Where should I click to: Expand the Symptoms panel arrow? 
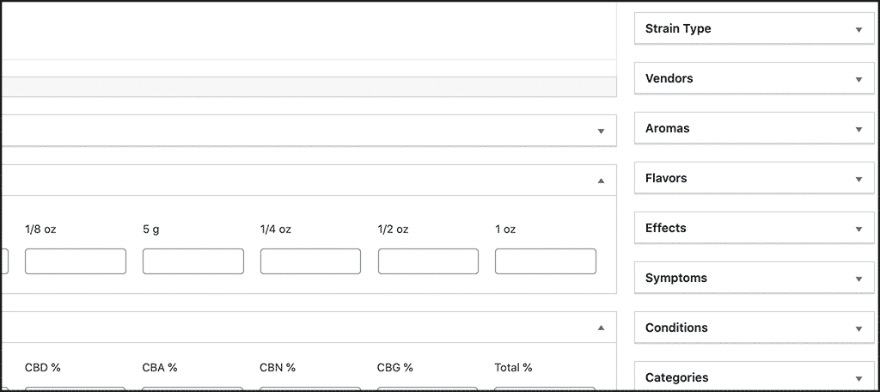pos(859,279)
